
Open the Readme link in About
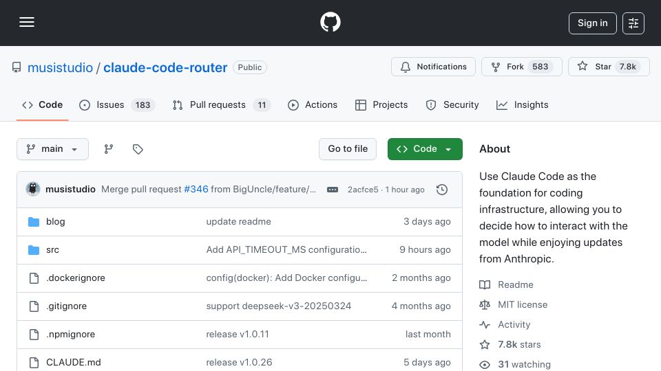tap(516, 284)
